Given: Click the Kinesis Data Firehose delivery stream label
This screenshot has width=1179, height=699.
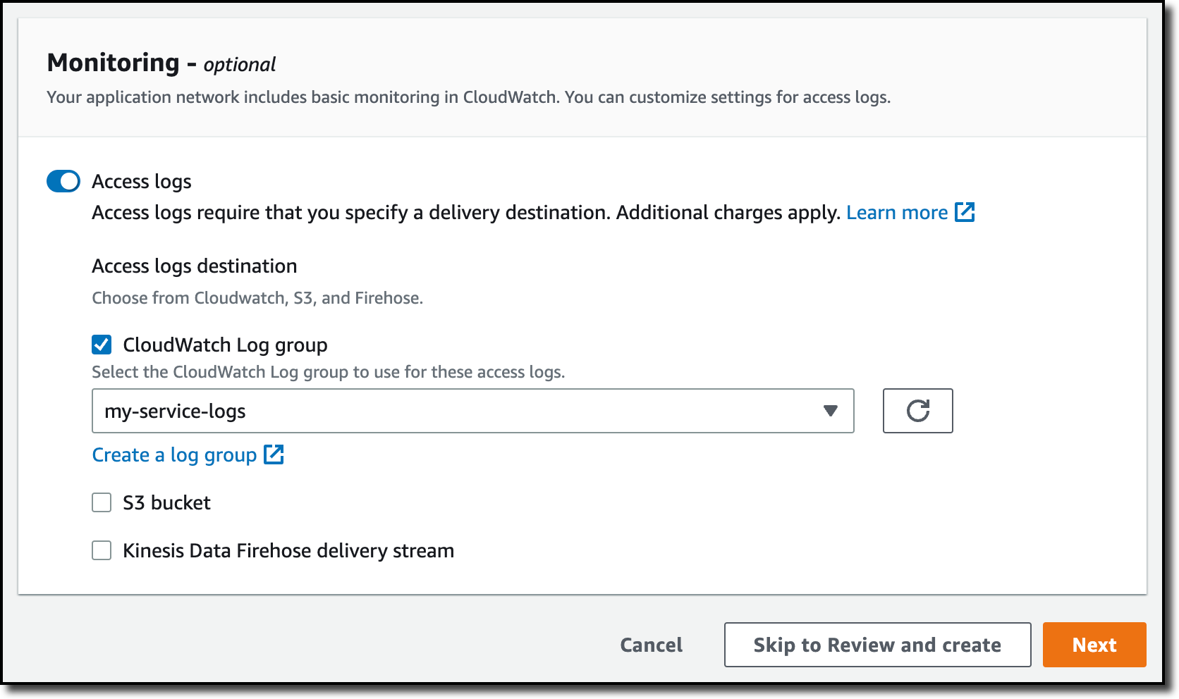Looking at the screenshot, I should [288, 550].
